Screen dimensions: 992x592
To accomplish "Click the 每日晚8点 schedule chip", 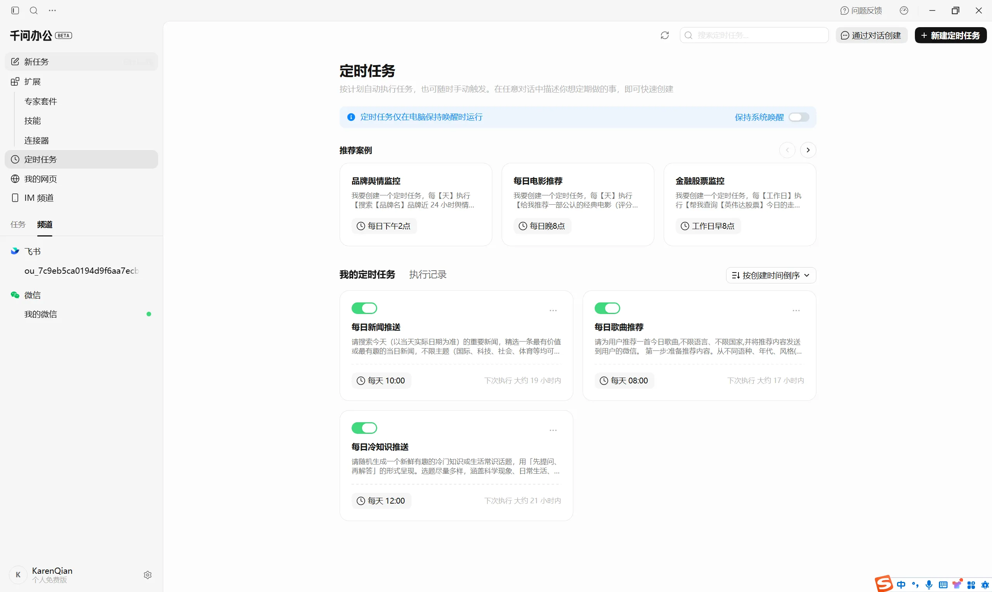I will click(542, 226).
